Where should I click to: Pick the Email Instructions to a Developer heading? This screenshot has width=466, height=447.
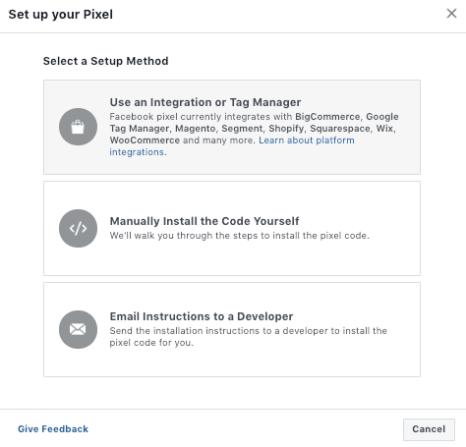(x=202, y=316)
